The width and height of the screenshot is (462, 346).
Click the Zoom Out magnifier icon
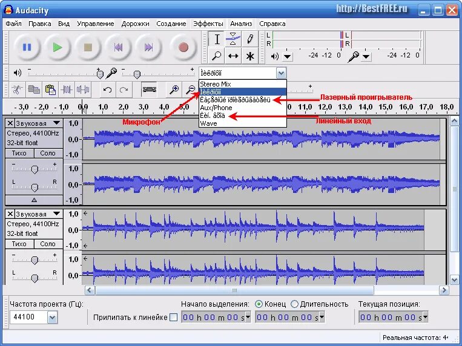pyautogui.click(x=191, y=90)
